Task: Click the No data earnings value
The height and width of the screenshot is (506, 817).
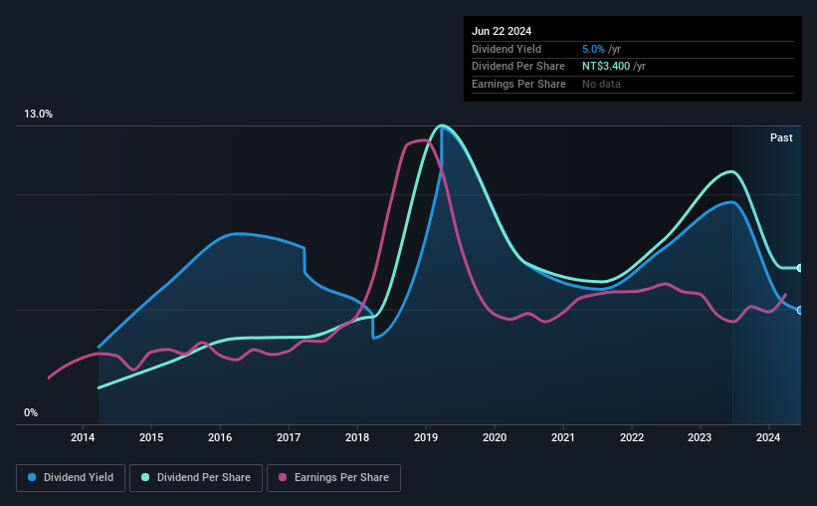Action: pos(601,84)
